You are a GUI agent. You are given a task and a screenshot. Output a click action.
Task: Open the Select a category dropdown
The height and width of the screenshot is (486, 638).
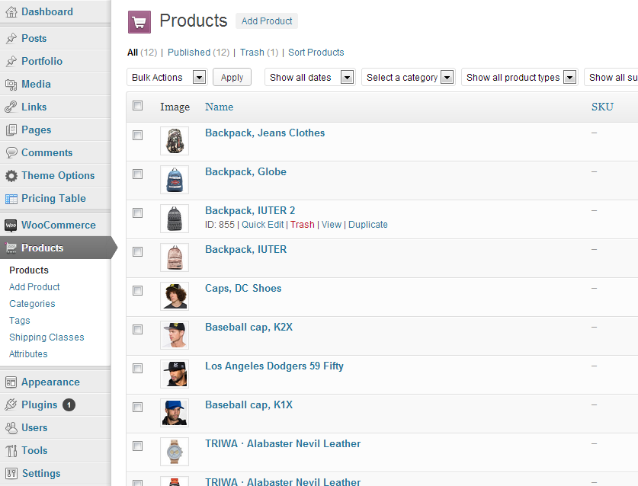point(409,78)
